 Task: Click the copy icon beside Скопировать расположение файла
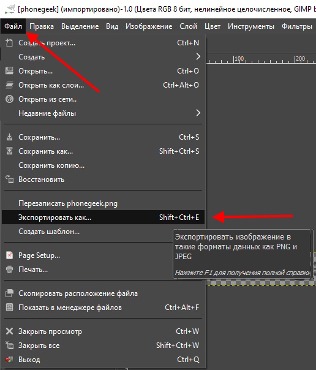coord(9,293)
